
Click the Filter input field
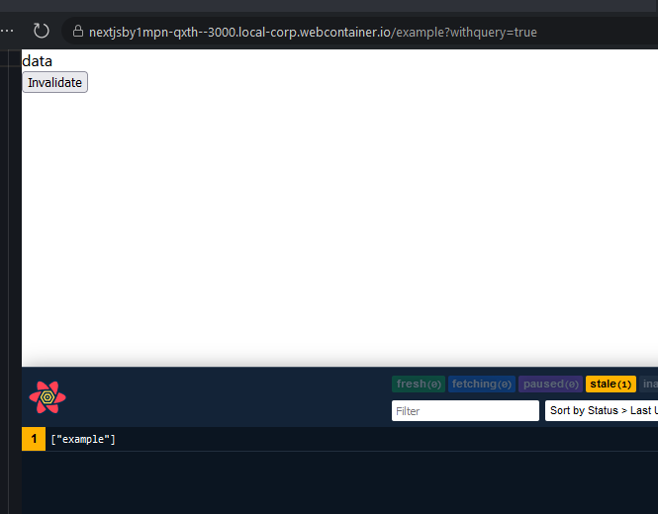coord(465,411)
